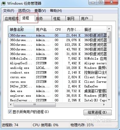Click the Task Manager title bar icon
Image resolution: width=120 pixels, height=130 pixels.
[x=3, y=3]
